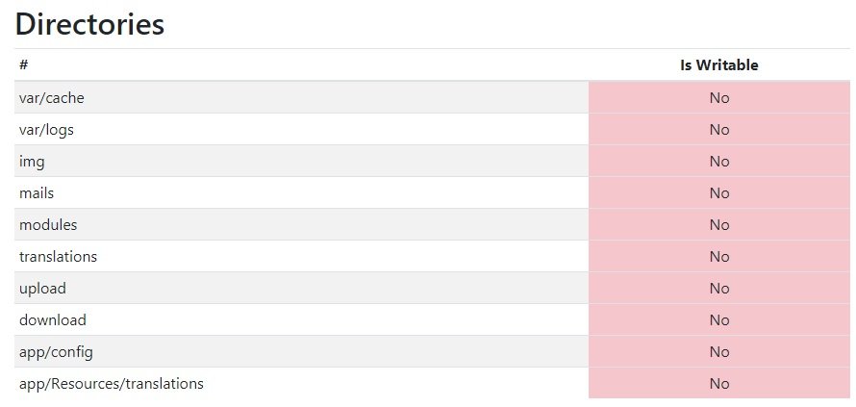The width and height of the screenshot is (856, 407).
Task: Click the No status for var/cache
Action: coord(719,97)
